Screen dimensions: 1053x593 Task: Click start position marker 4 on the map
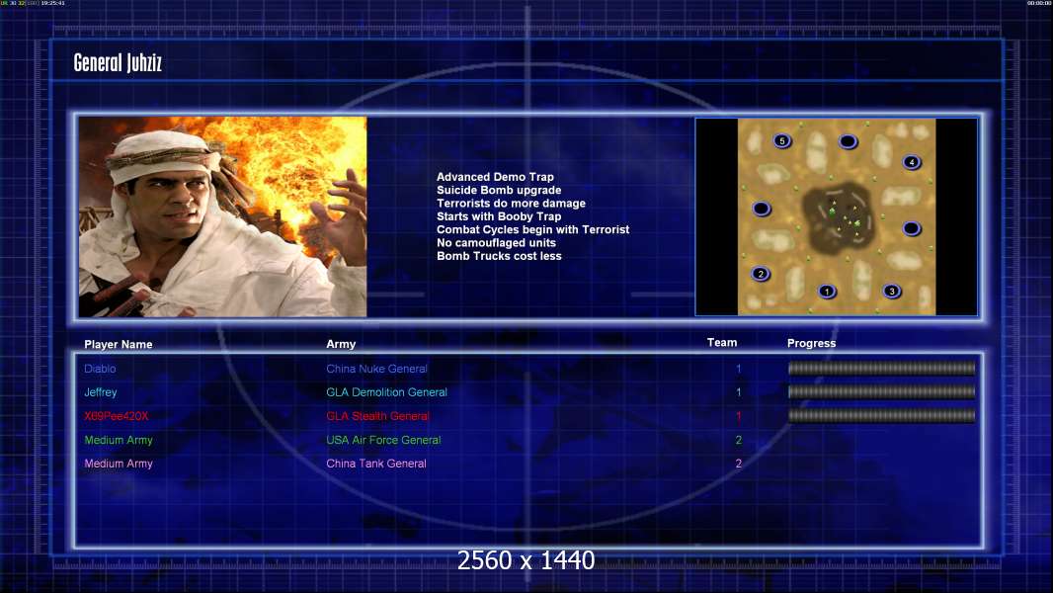point(912,162)
